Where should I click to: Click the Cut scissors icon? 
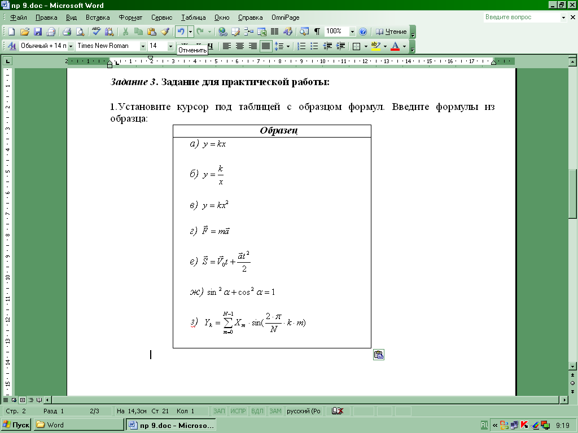(125, 32)
